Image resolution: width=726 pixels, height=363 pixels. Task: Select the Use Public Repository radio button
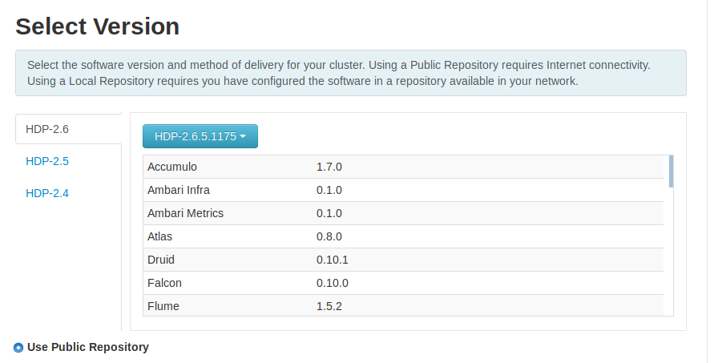pyautogui.click(x=18, y=347)
